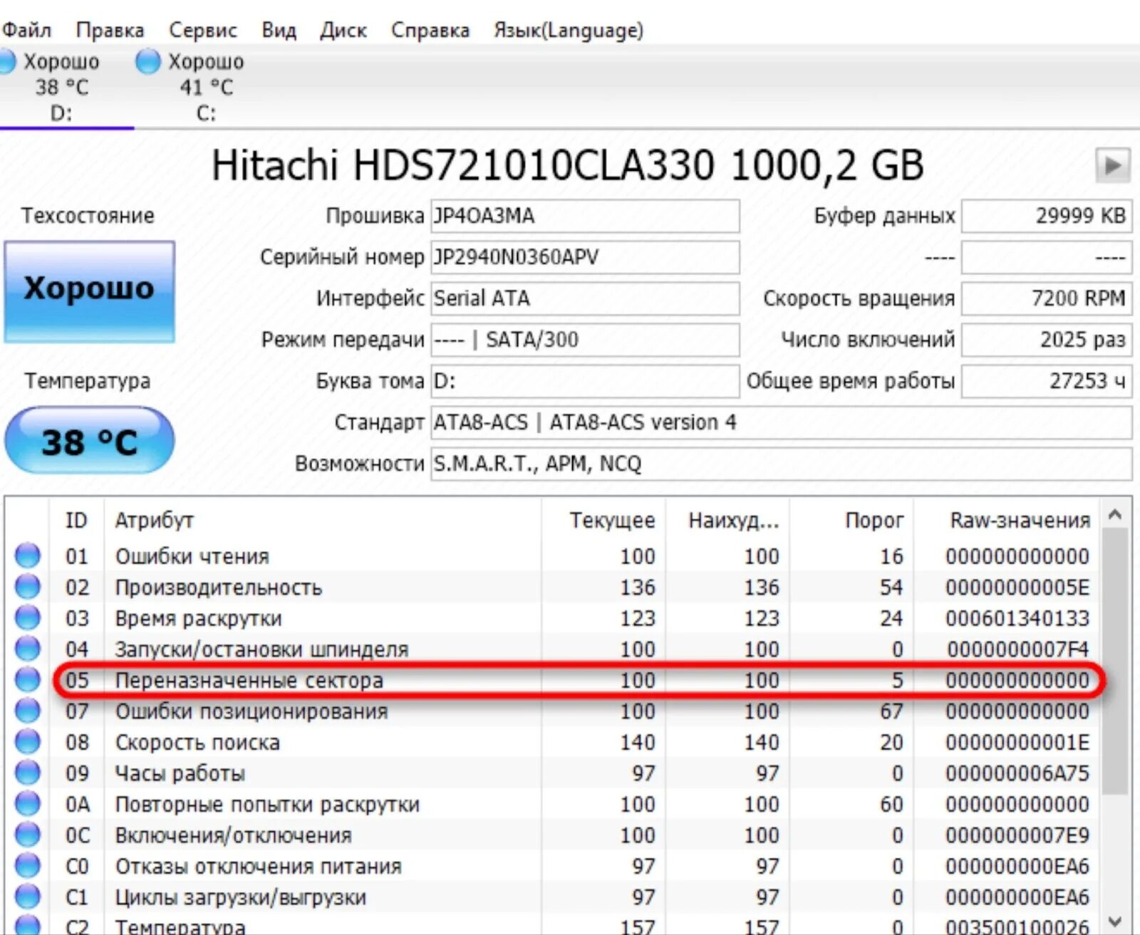The width and height of the screenshot is (1140, 935).
Task: Select the Повторные попытки раскрутки row
Action: [554, 803]
